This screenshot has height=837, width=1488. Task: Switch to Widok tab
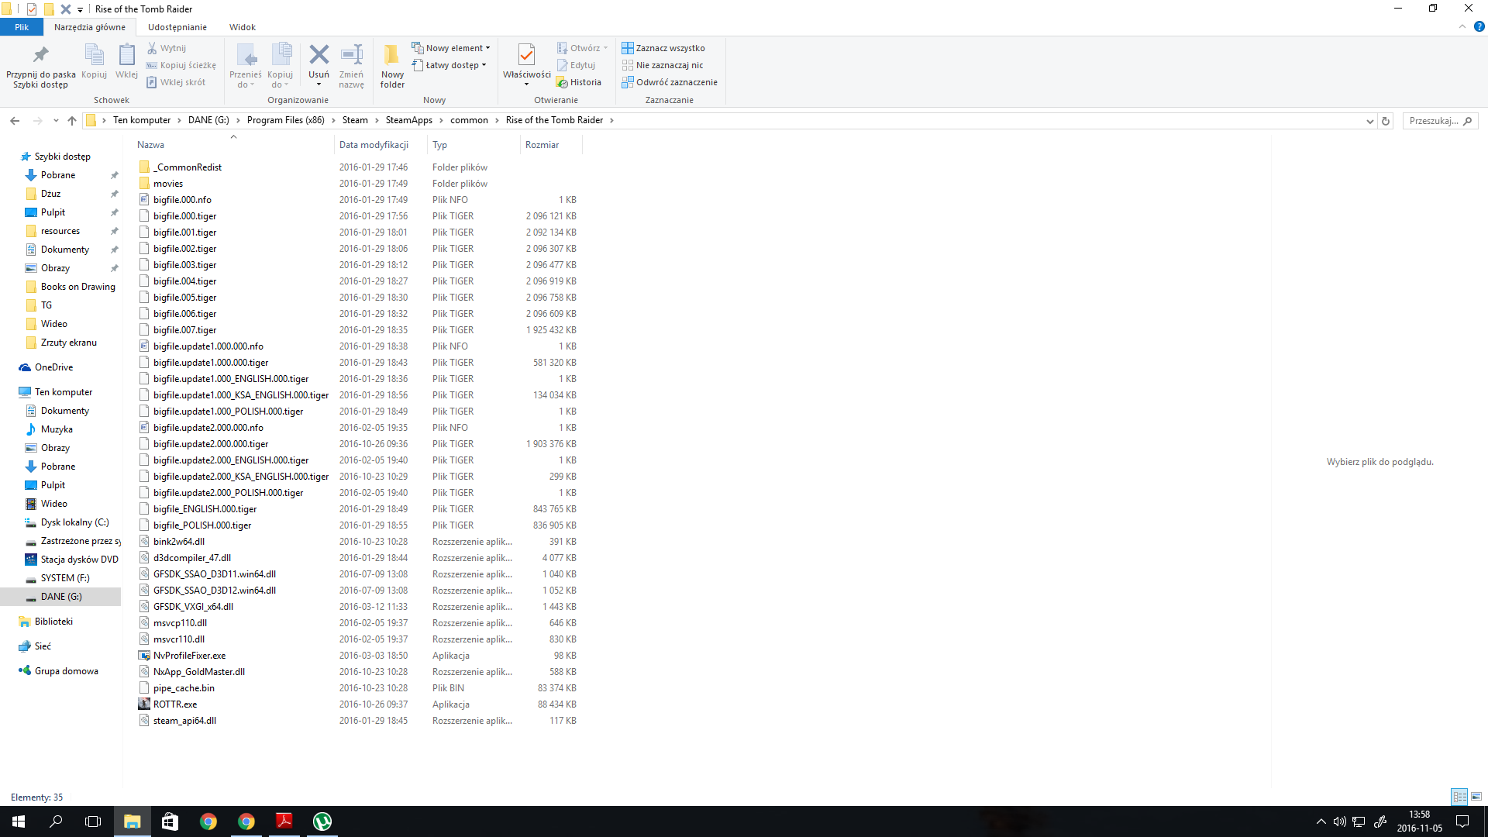tap(243, 27)
